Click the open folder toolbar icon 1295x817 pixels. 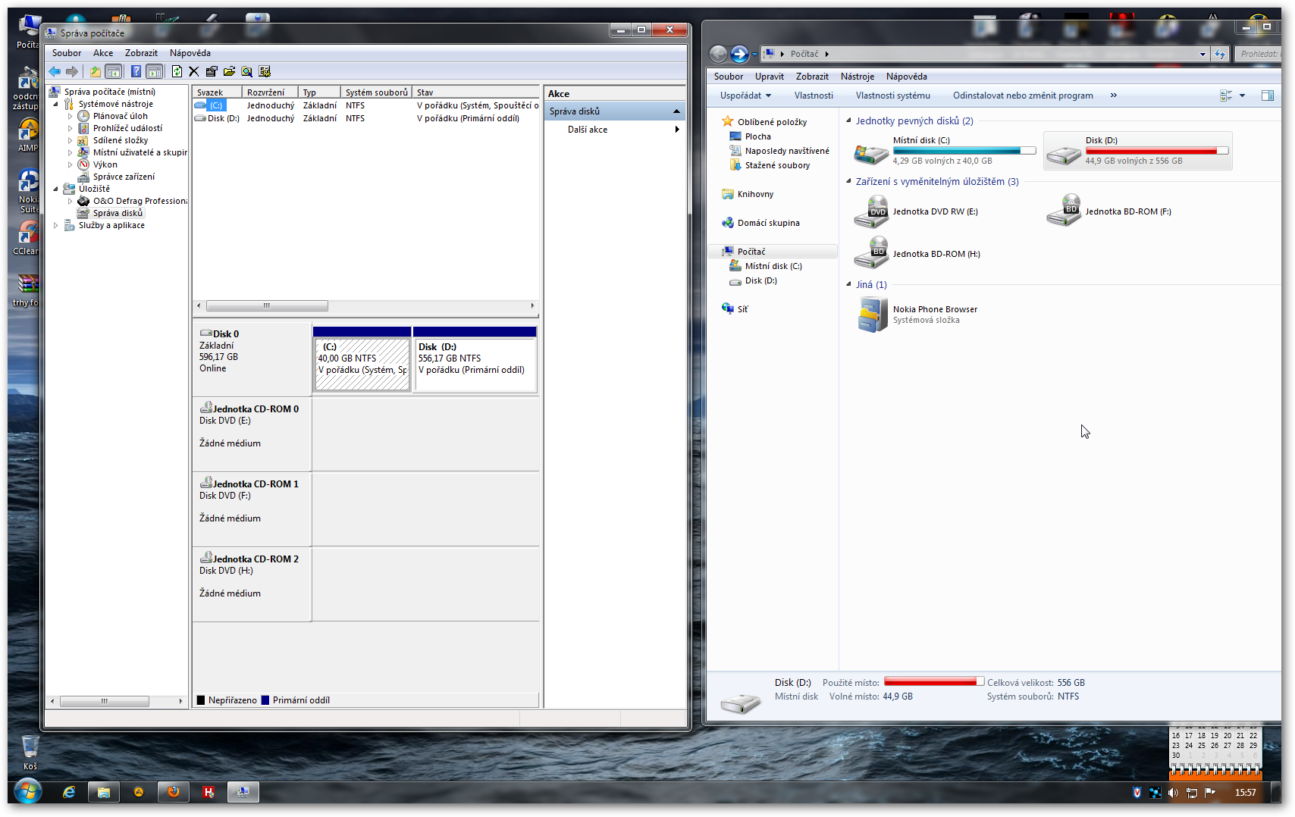click(229, 71)
